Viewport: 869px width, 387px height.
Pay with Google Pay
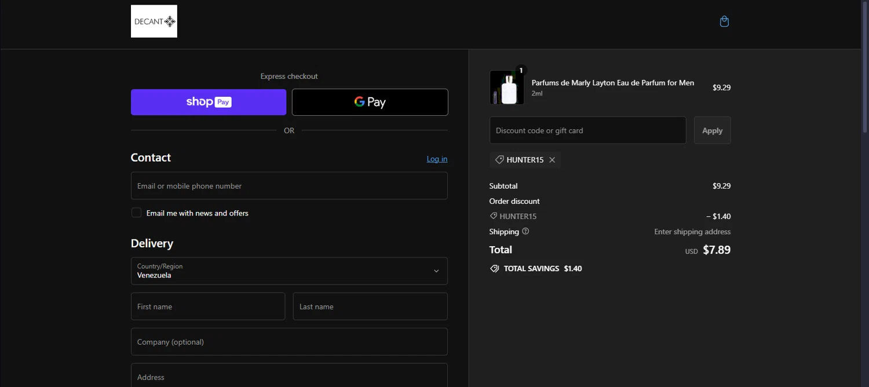pos(370,102)
